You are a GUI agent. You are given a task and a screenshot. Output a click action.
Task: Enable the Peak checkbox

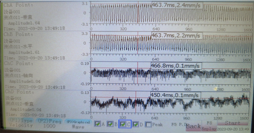click(148, 125)
